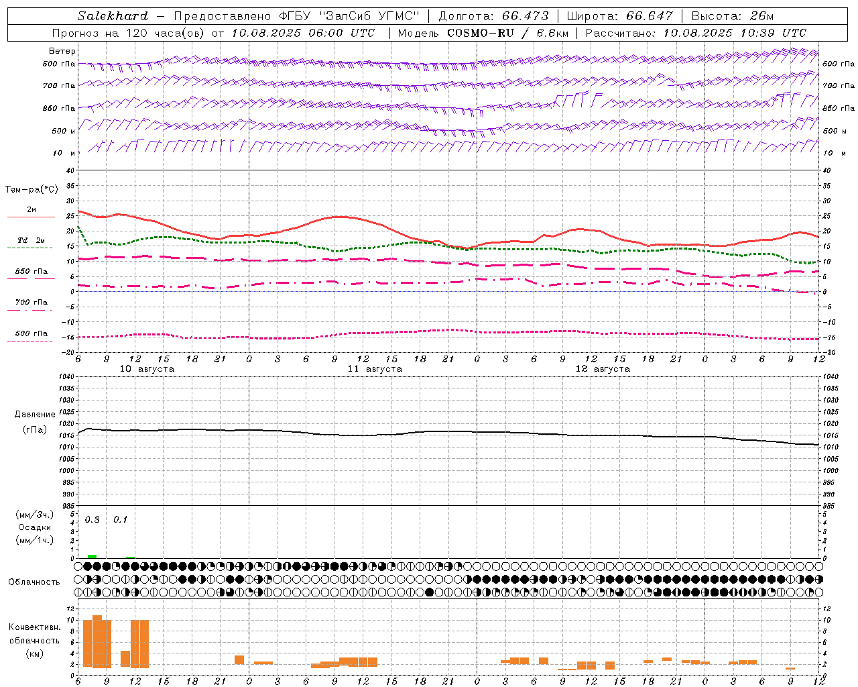Click the "Тем-ра(°C)" temperature panel label

(x=32, y=190)
